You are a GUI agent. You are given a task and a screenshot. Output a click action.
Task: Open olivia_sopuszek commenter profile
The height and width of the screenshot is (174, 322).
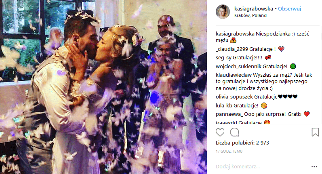point(234,96)
